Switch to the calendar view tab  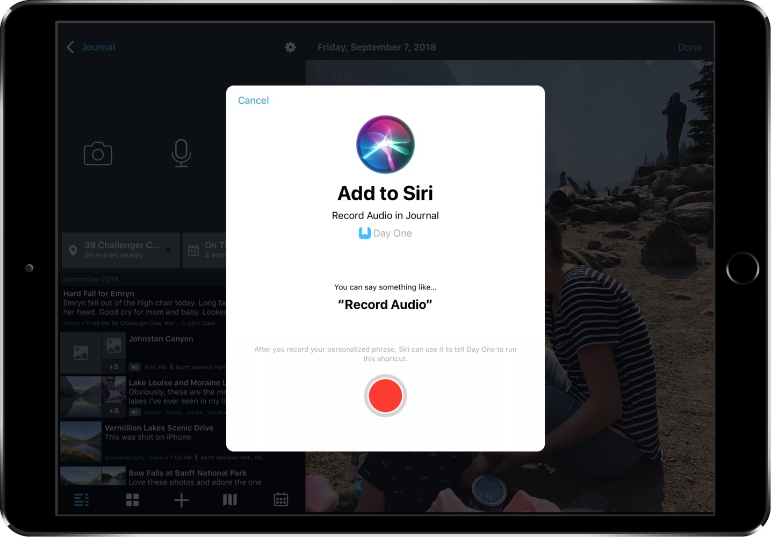281,500
